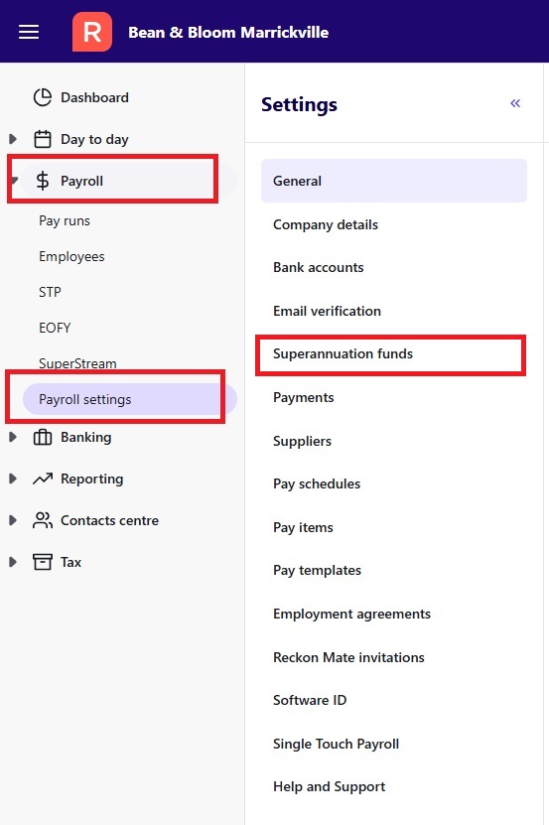Open Payments settings
549x825 pixels.
coord(303,398)
